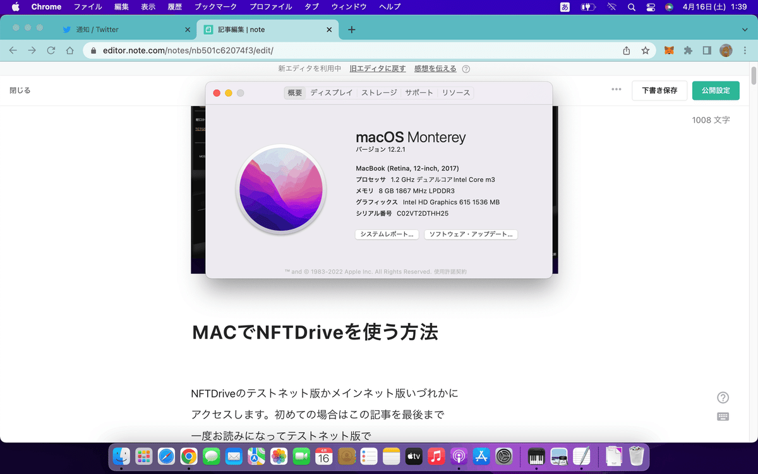Image resolution: width=758 pixels, height=474 pixels.
Task: Reload the current page
Action: click(51, 51)
